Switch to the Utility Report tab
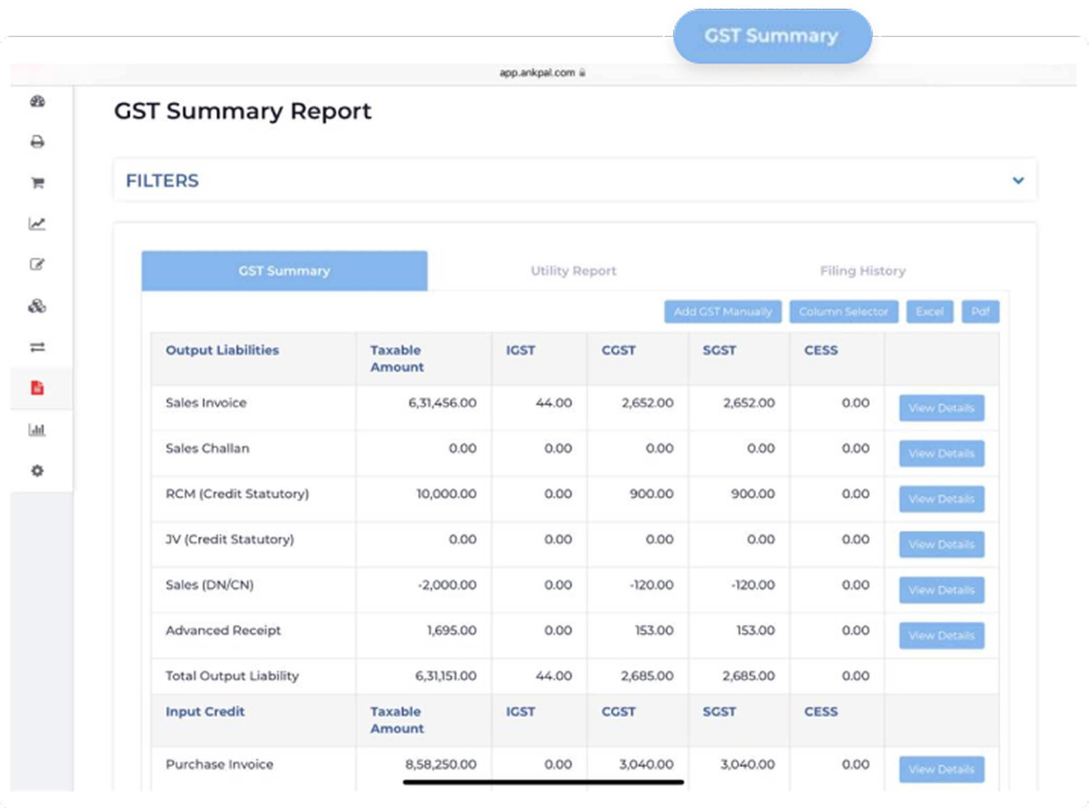 point(573,271)
